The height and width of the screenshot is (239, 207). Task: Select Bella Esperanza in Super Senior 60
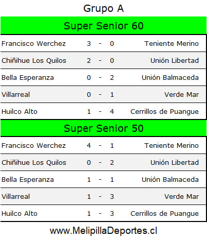pyautogui.click(x=28, y=78)
